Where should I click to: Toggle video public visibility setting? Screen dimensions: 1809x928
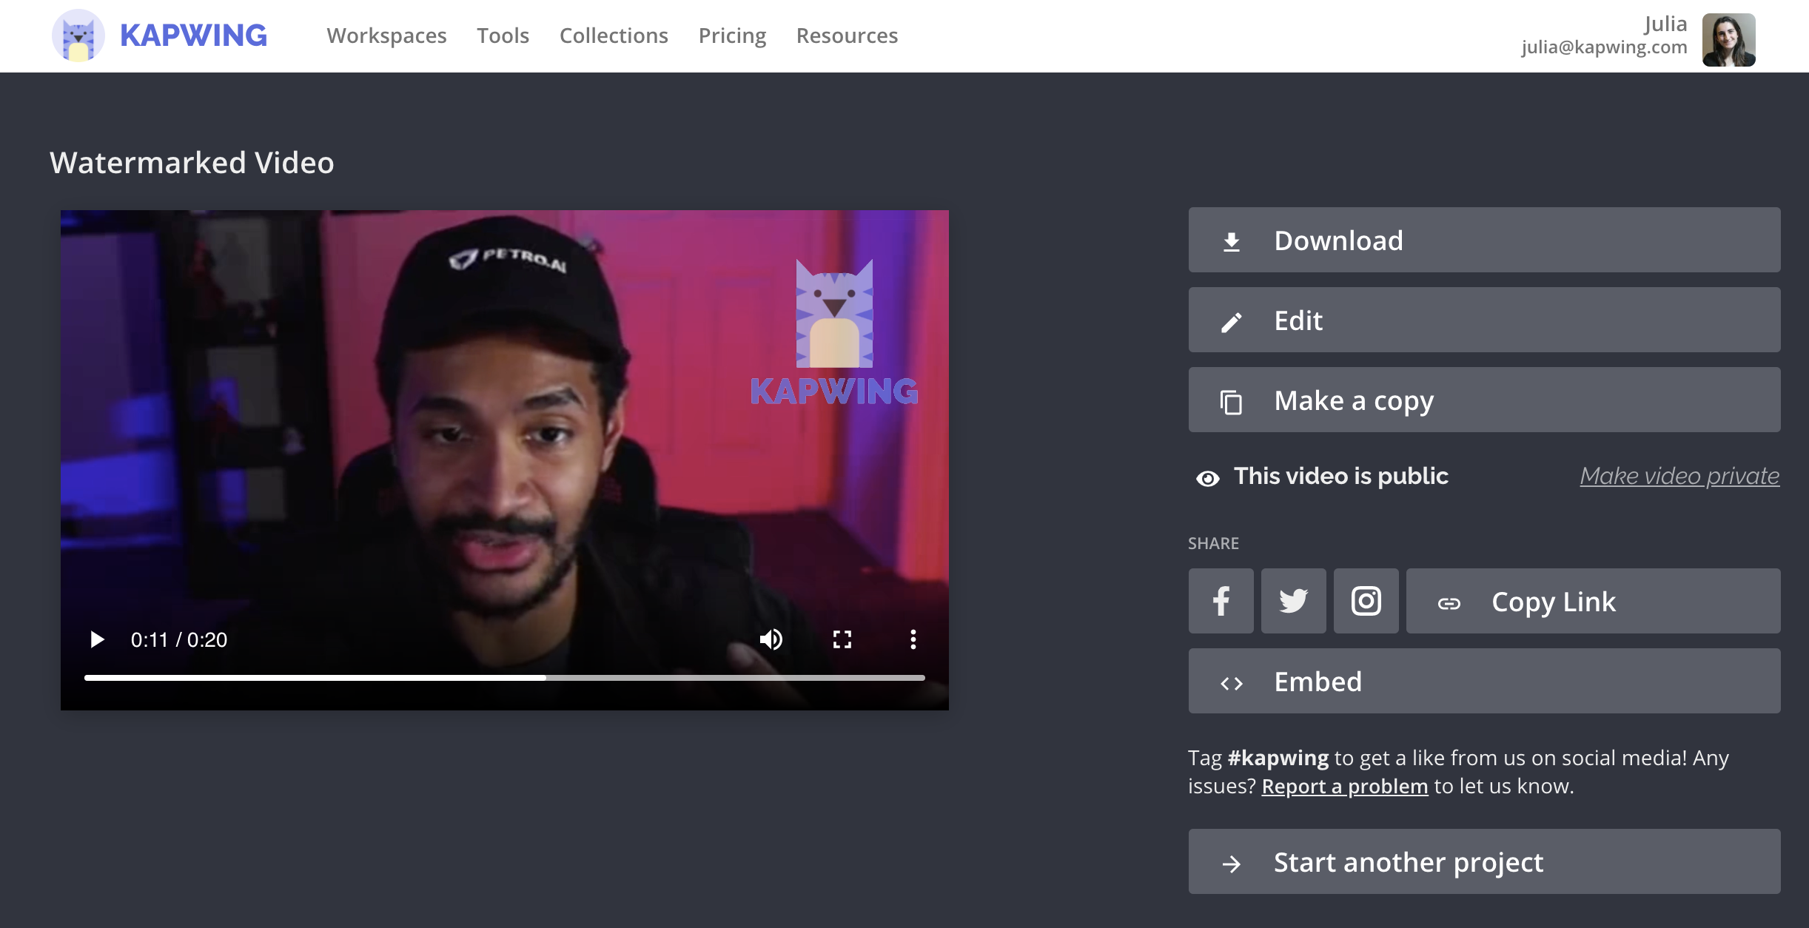[1680, 474]
